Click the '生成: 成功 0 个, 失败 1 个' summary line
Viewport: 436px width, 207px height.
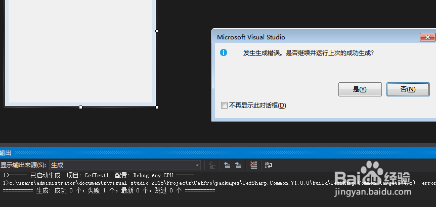tap(109, 191)
